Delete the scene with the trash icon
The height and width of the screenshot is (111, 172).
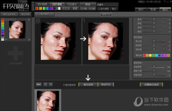29,20
